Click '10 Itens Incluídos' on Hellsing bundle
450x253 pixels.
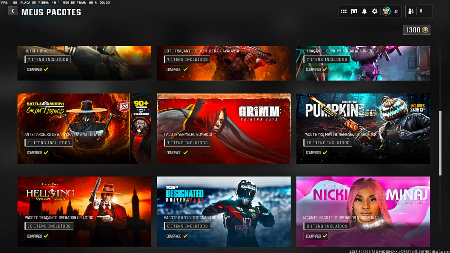[x=49, y=226]
